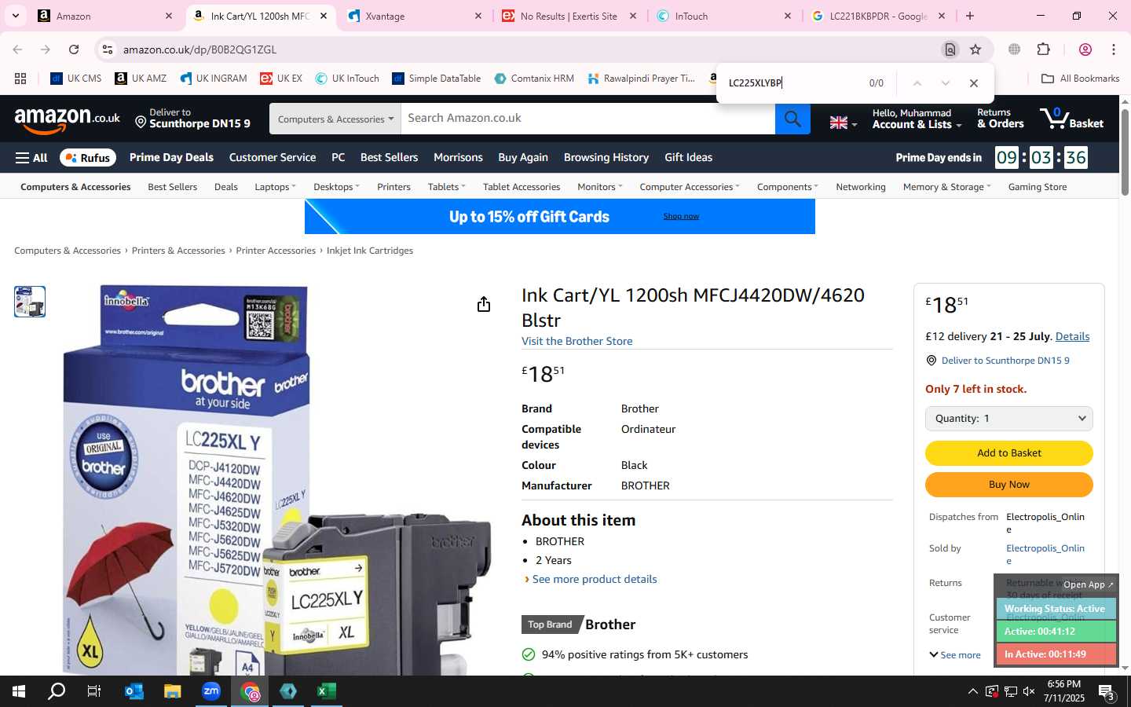Go to Prime Day Deals
This screenshot has width=1131, height=707.
tap(171, 158)
